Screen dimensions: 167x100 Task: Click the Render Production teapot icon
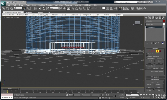pyautogui.click(x=145, y=8)
